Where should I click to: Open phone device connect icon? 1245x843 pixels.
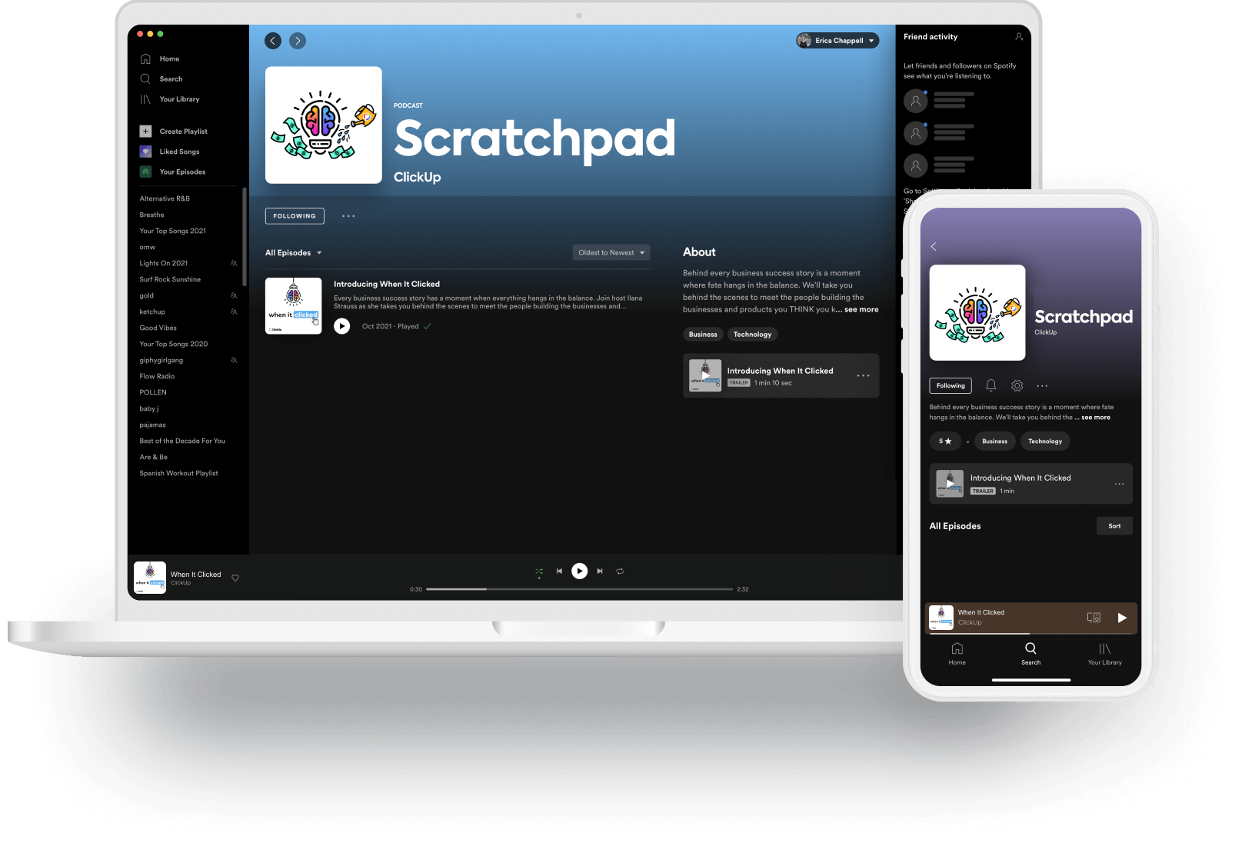coord(1094,618)
